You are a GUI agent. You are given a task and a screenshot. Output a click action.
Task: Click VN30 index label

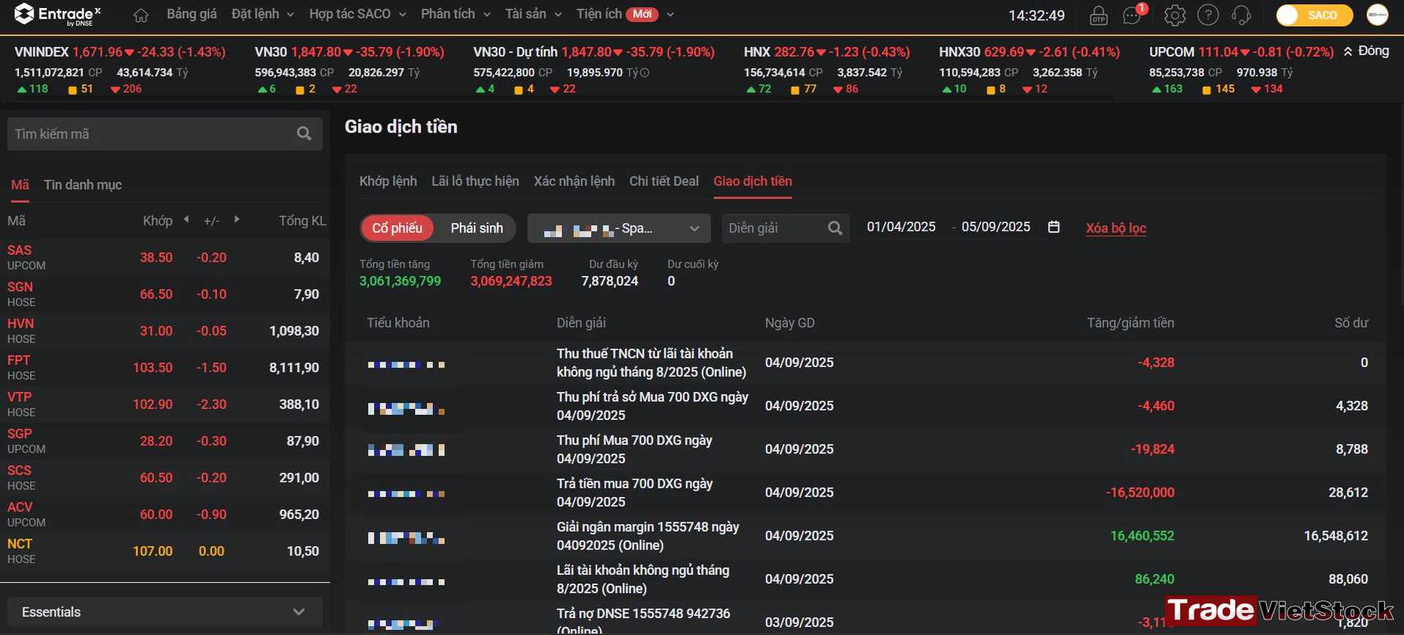point(271,52)
